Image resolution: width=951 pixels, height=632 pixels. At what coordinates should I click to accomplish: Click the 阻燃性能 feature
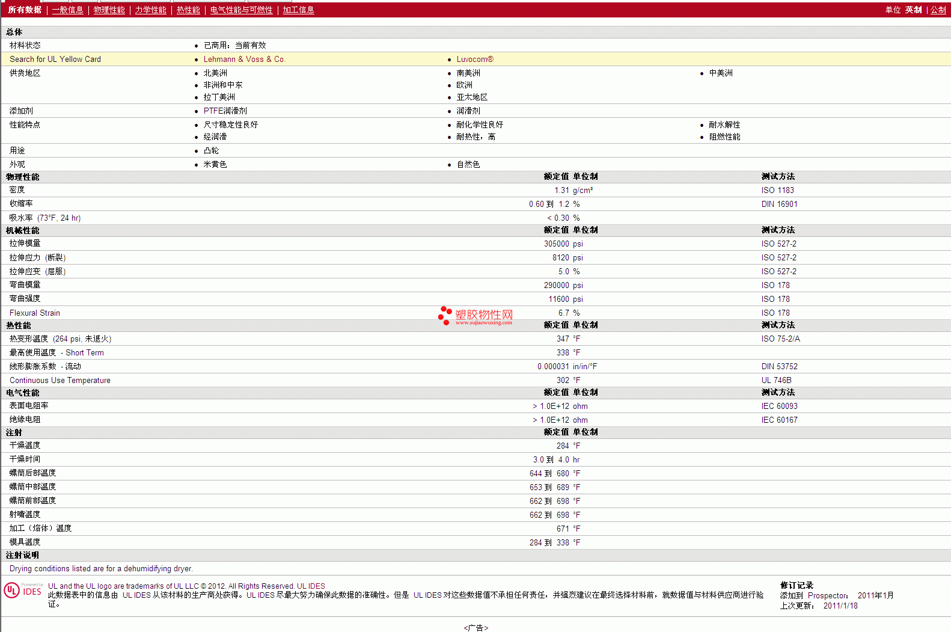724,137
